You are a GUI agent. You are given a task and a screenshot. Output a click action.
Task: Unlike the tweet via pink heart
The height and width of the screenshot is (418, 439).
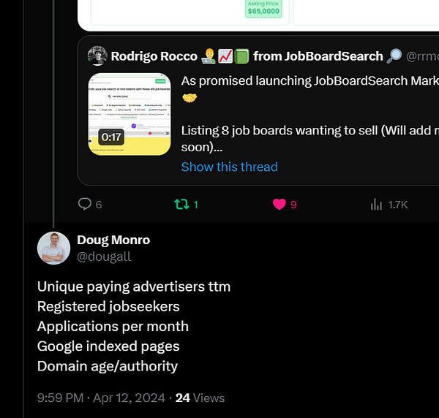(x=279, y=204)
